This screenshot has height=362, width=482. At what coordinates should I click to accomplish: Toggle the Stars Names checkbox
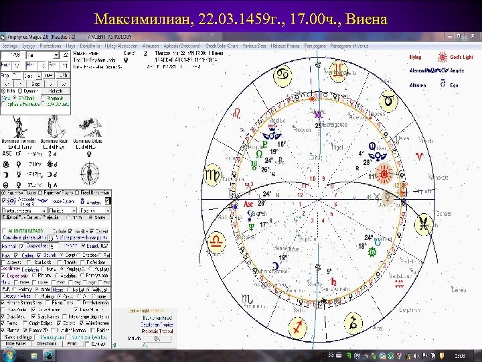pos(34,316)
